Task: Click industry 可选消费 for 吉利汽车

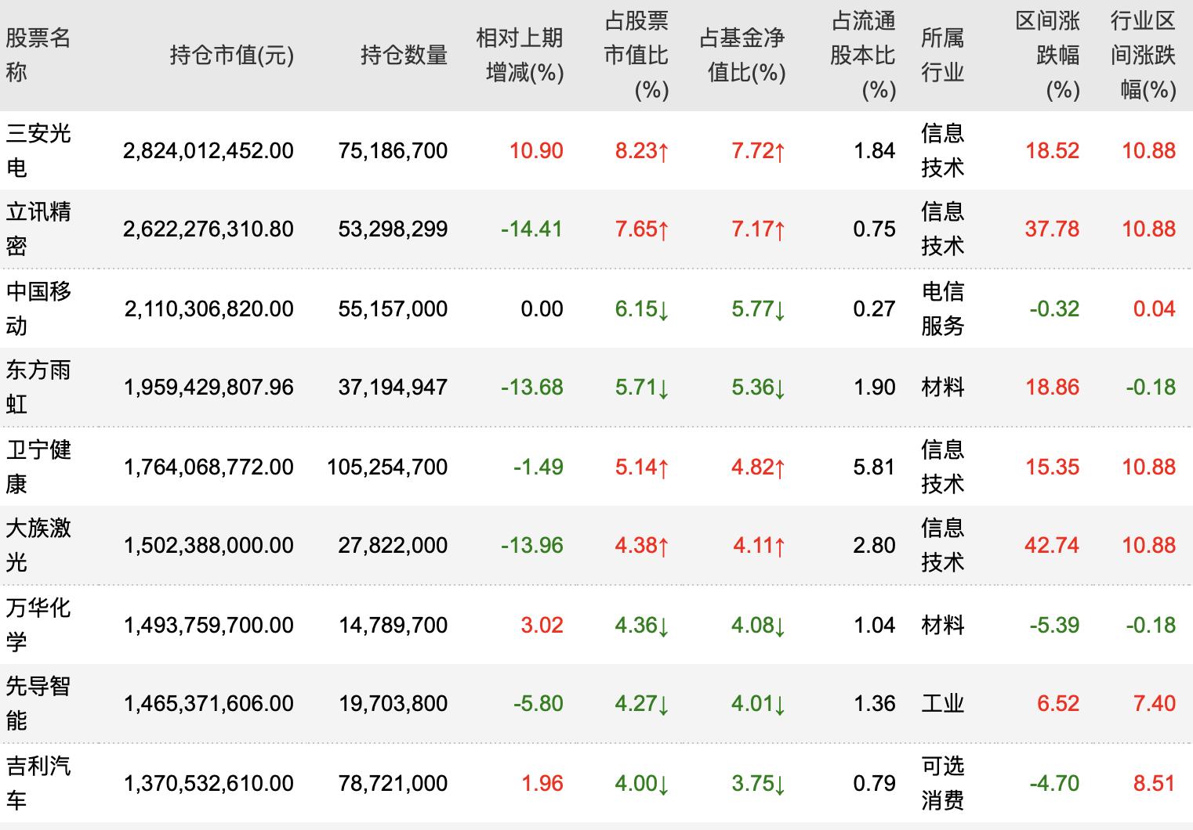Action: 942,782
